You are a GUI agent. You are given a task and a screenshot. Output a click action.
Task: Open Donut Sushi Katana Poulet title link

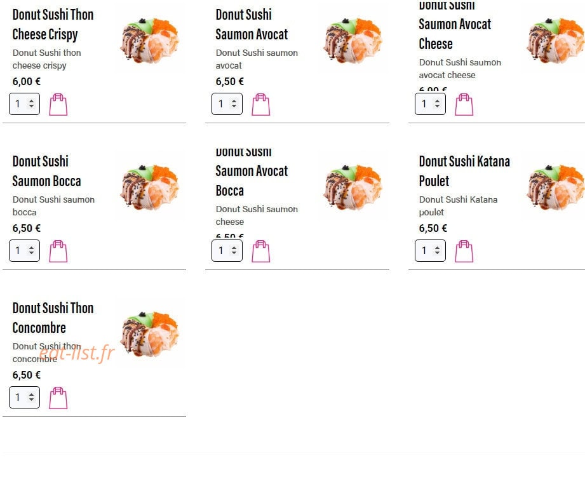(464, 171)
